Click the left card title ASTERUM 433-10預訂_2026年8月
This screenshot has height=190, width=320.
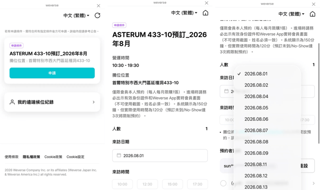48,54
